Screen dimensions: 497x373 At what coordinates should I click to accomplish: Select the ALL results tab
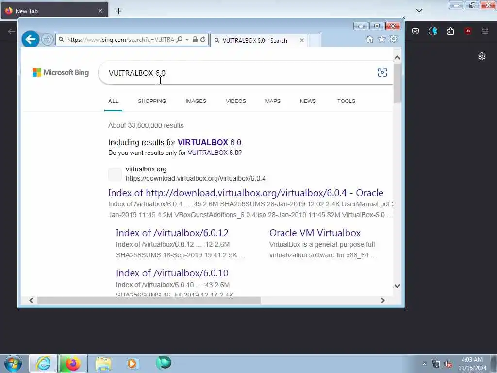pyautogui.click(x=113, y=101)
